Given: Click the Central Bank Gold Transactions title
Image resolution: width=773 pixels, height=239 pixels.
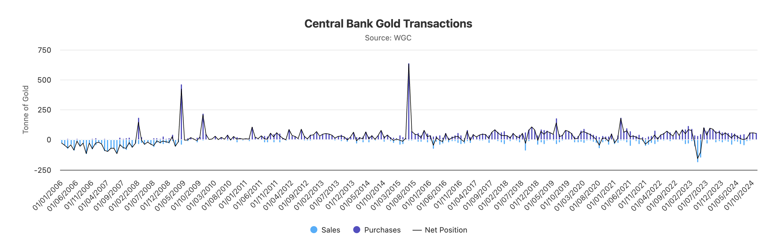Looking at the screenshot, I should click(388, 24).
